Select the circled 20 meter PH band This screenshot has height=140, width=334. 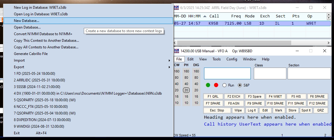tap(186, 90)
